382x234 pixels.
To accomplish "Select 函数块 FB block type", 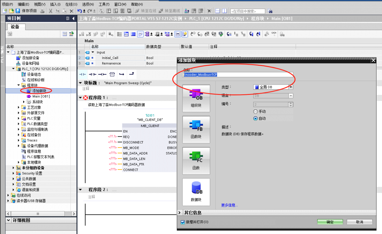I will 196,130.
